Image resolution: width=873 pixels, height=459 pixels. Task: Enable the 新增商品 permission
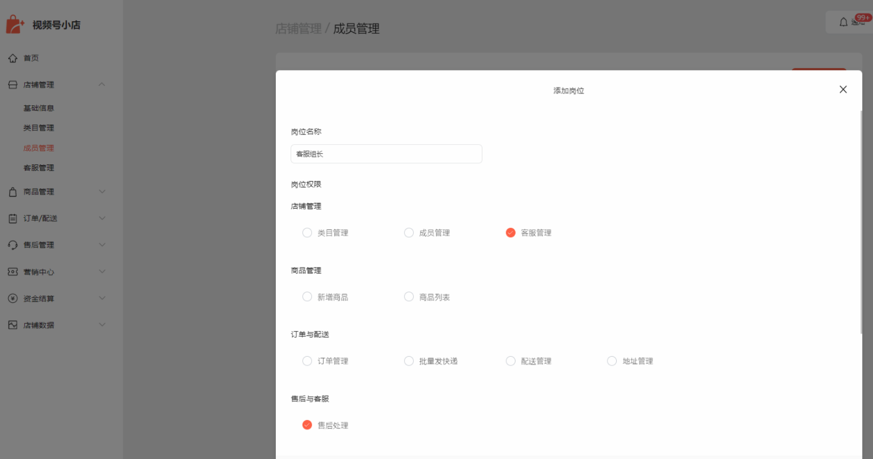[x=307, y=296]
